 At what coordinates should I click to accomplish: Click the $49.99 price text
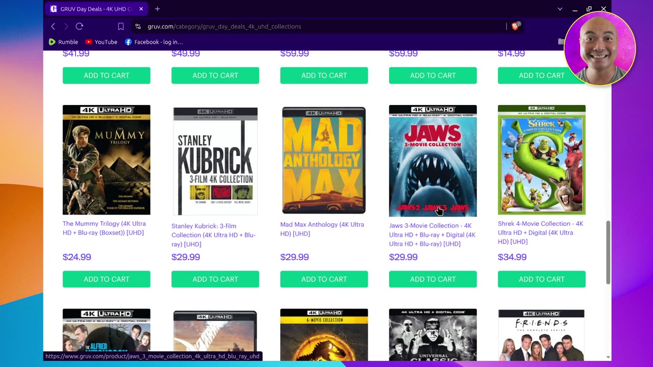(186, 54)
